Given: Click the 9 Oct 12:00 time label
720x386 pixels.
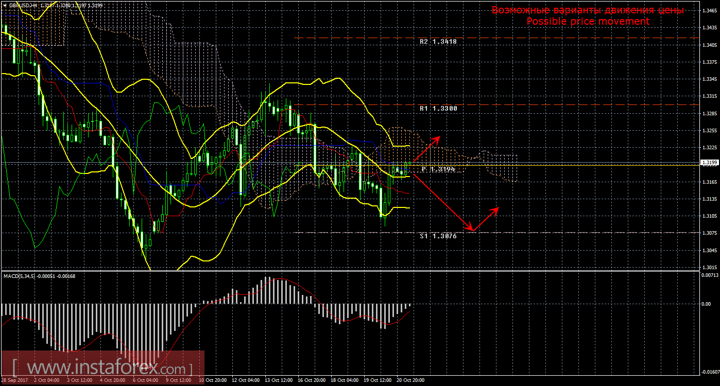Looking at the screenshot, I should coord(179,380).
